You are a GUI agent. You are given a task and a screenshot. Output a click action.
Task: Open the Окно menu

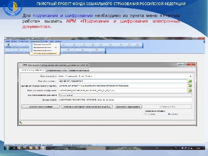coord(52,41)
